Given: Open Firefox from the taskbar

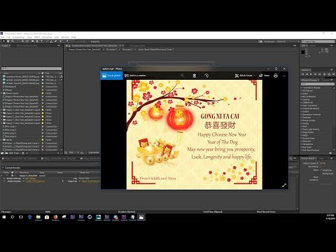Looking at the screenshot, I should (55, 217).
